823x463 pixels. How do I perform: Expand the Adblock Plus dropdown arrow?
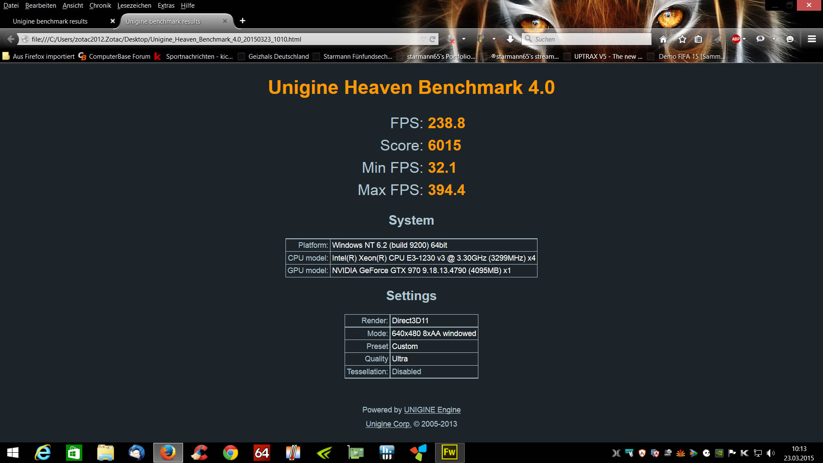[744, 39]
